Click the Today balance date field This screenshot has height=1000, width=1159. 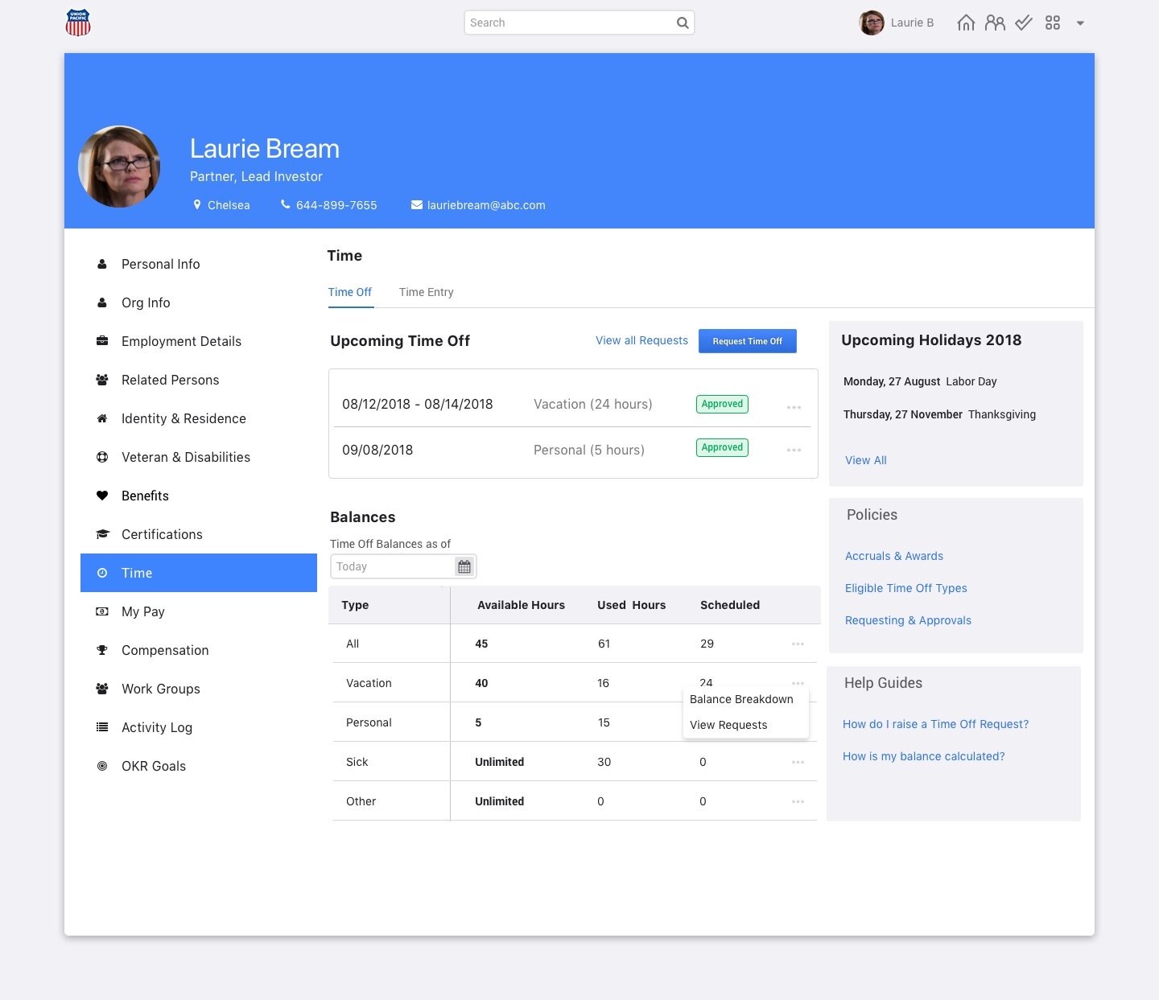point(403,566)
